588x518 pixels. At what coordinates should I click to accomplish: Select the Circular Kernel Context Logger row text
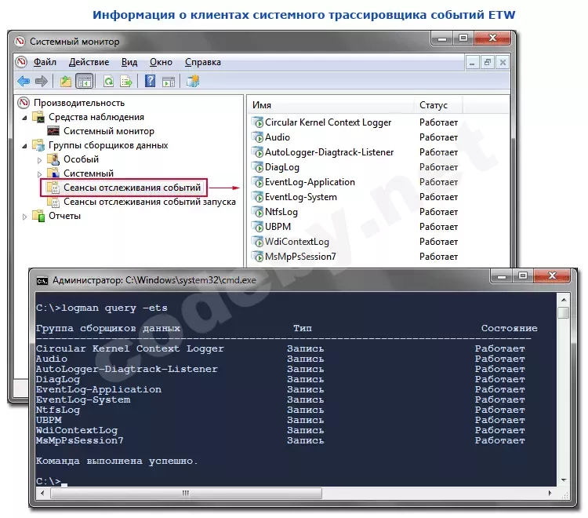tap(328, 122)
